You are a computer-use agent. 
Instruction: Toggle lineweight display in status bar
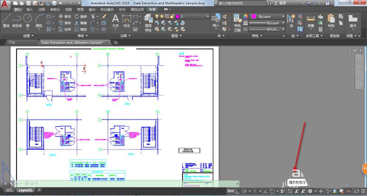click(283, 191)
